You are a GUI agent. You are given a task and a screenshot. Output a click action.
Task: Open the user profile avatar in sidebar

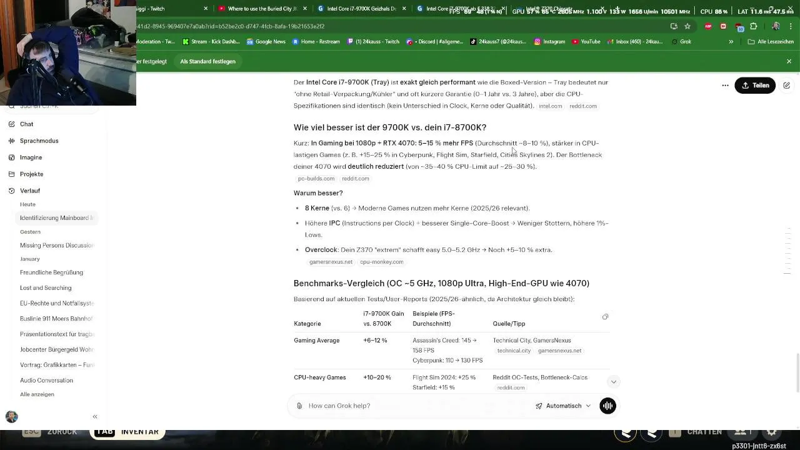click(x=12, y=416)
